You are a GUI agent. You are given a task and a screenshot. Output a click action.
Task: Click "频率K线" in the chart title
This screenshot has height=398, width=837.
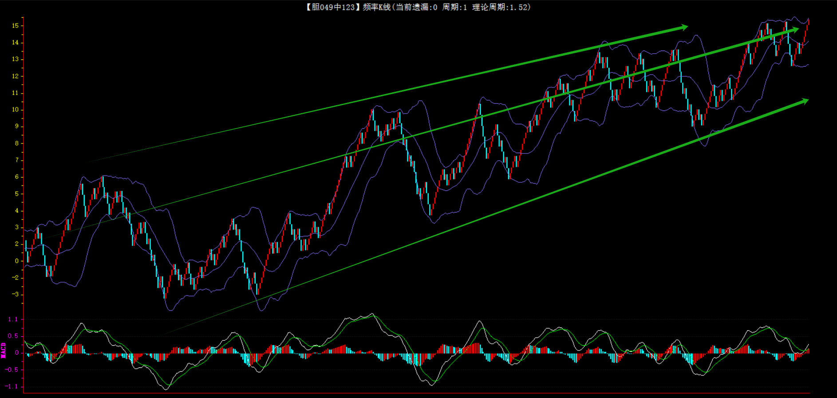376,7
